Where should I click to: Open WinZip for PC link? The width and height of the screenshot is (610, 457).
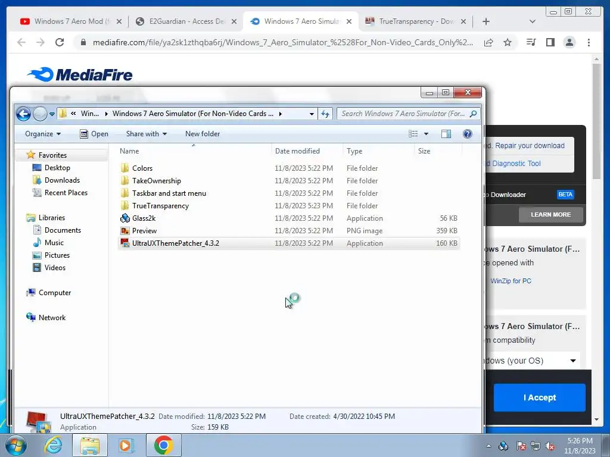(511, 281)
